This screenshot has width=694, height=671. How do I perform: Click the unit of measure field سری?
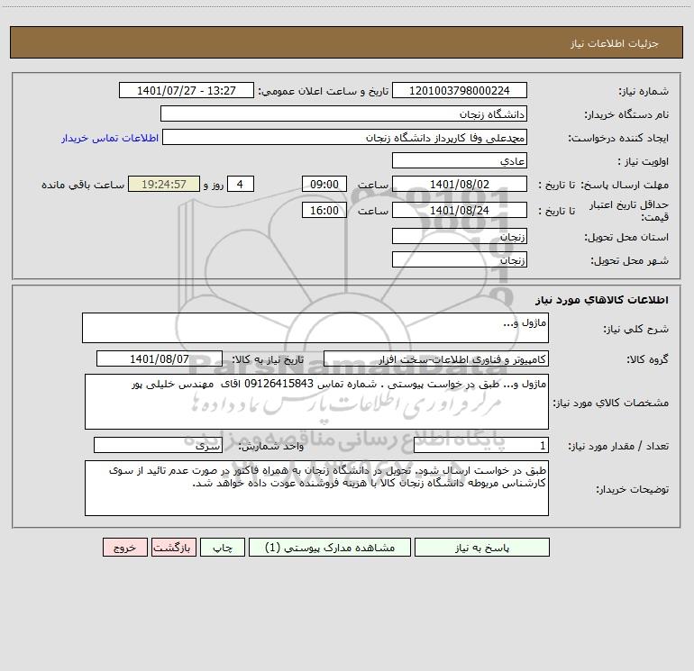point(158,445)
